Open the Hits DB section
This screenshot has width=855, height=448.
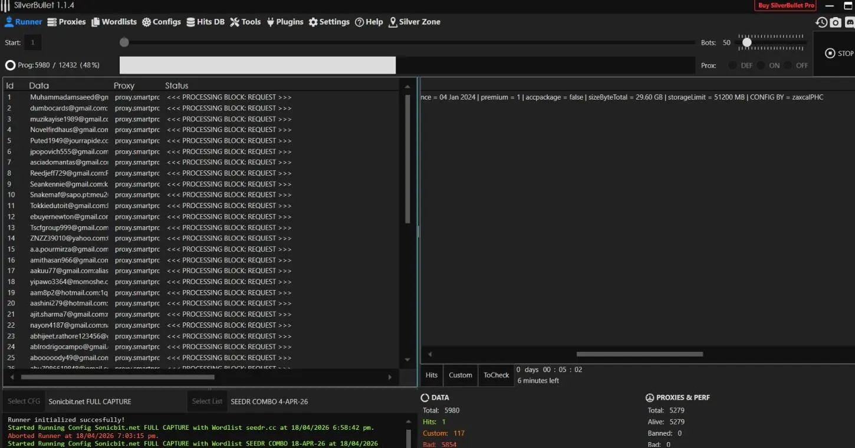coord(205,22)
